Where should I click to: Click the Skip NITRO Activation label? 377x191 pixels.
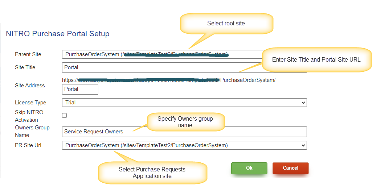29,116
